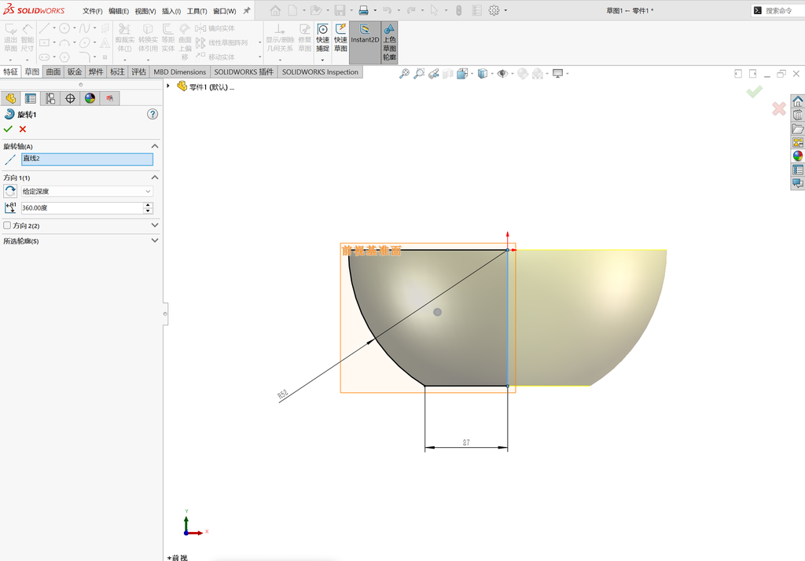Switch to the 评估 tab
The width and height of the screenshot is (805, 561).
138,71
